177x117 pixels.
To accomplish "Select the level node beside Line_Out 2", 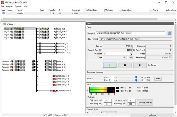I will 48,32.
